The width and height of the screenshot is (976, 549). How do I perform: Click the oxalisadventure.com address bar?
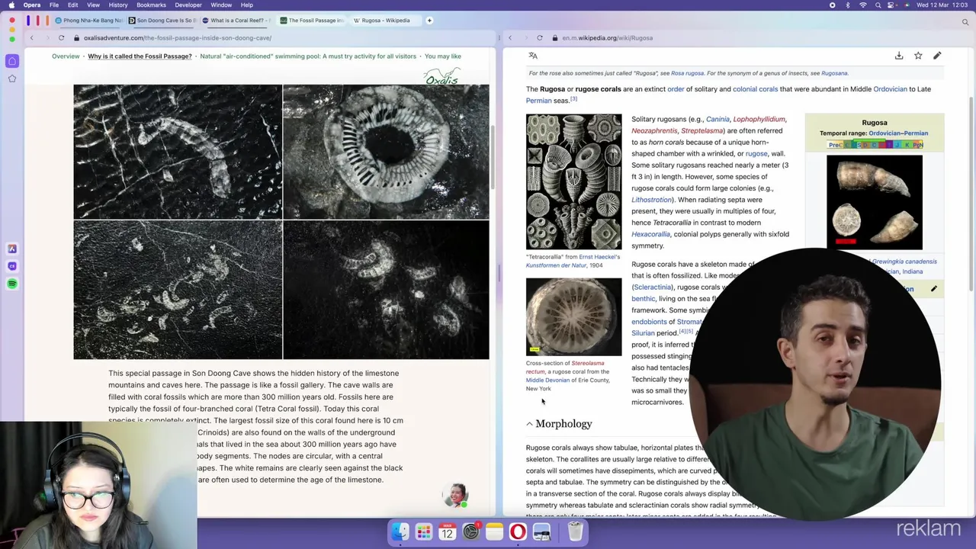click(177, 37)
